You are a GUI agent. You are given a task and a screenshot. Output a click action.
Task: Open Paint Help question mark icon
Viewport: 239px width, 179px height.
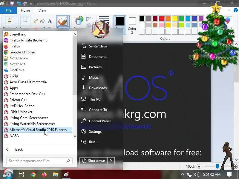[x=235, y=10]
